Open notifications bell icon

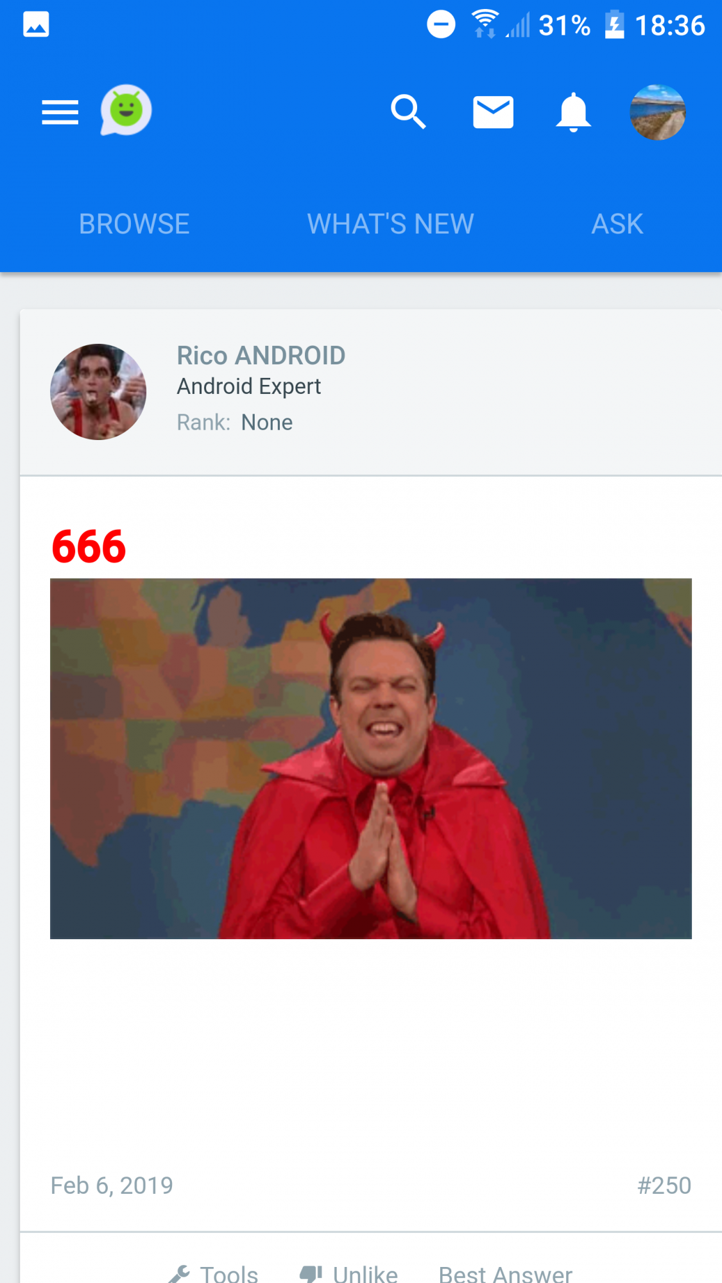(572, 112)
